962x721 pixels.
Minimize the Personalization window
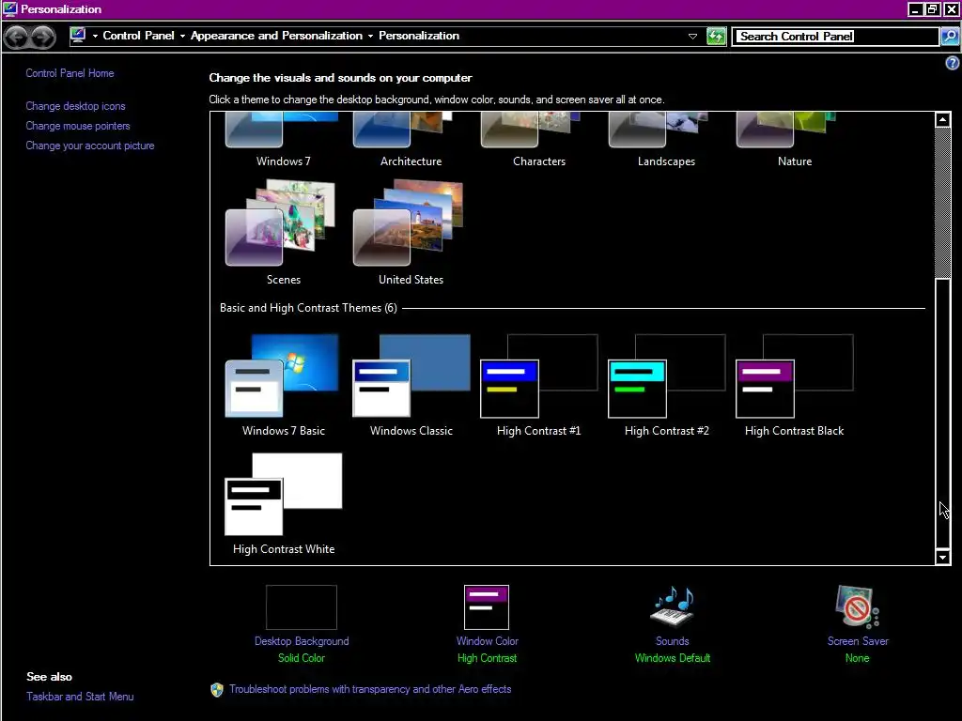(x=915, y=9)
